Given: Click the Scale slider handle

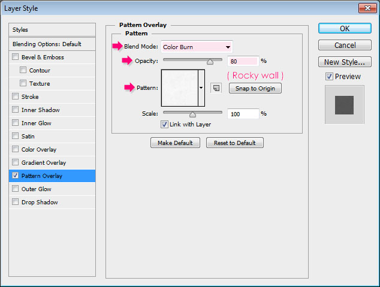Looking at the screenshot, I should pos(192,114).
